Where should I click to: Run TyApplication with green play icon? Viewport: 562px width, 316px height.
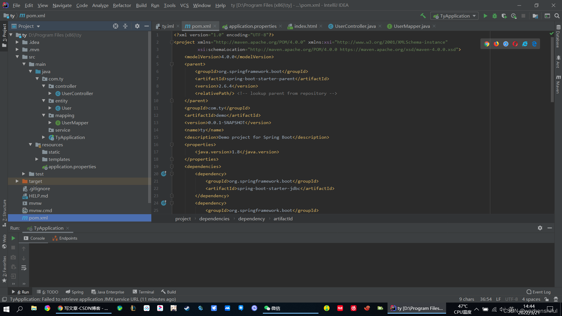(x=485, y=16)
